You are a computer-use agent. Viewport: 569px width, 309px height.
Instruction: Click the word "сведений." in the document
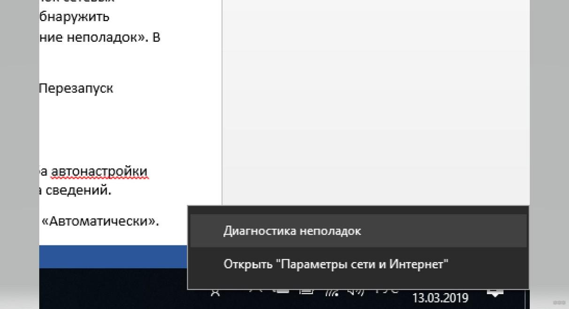coord(79,190)
